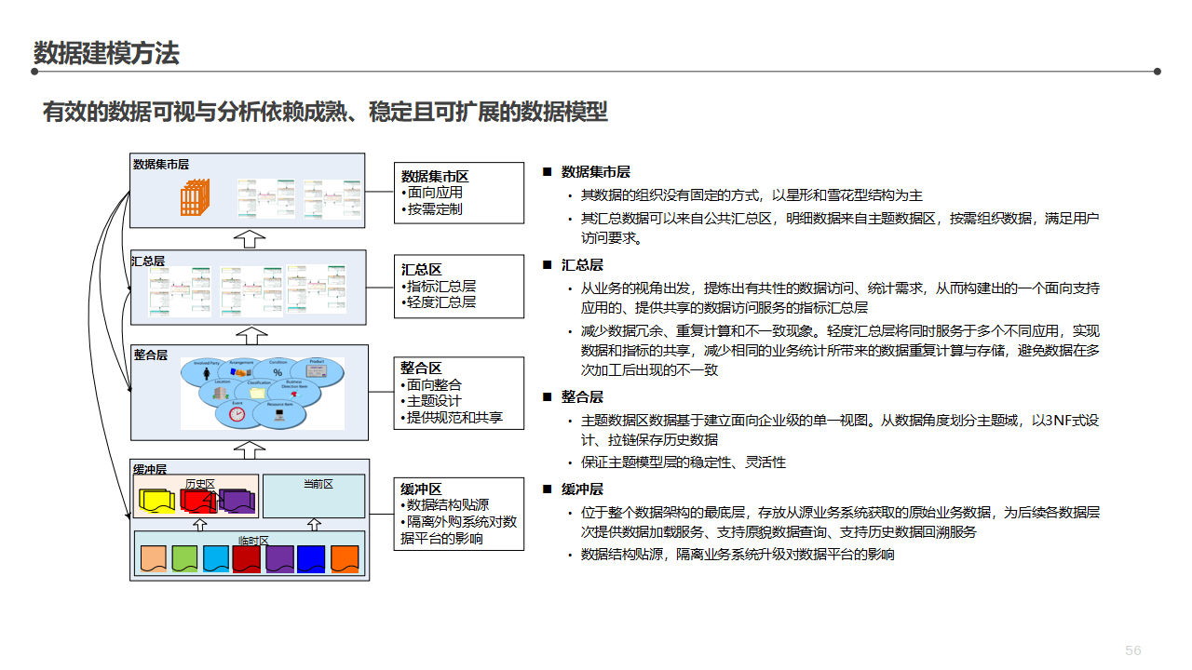Image resolution: width=1192 pixels, height=670 pixels.
Task: Click the 整合层 diagram label
Action: (x=150, y=355)
